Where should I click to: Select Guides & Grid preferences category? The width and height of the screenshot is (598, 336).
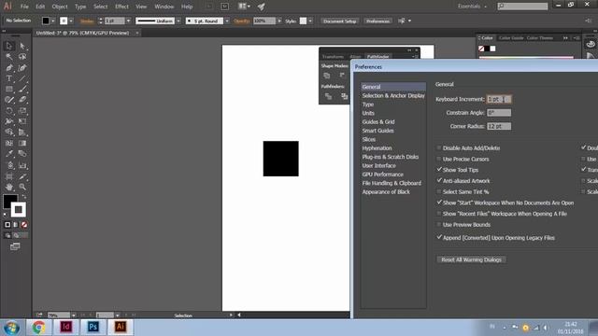[378, 122]
